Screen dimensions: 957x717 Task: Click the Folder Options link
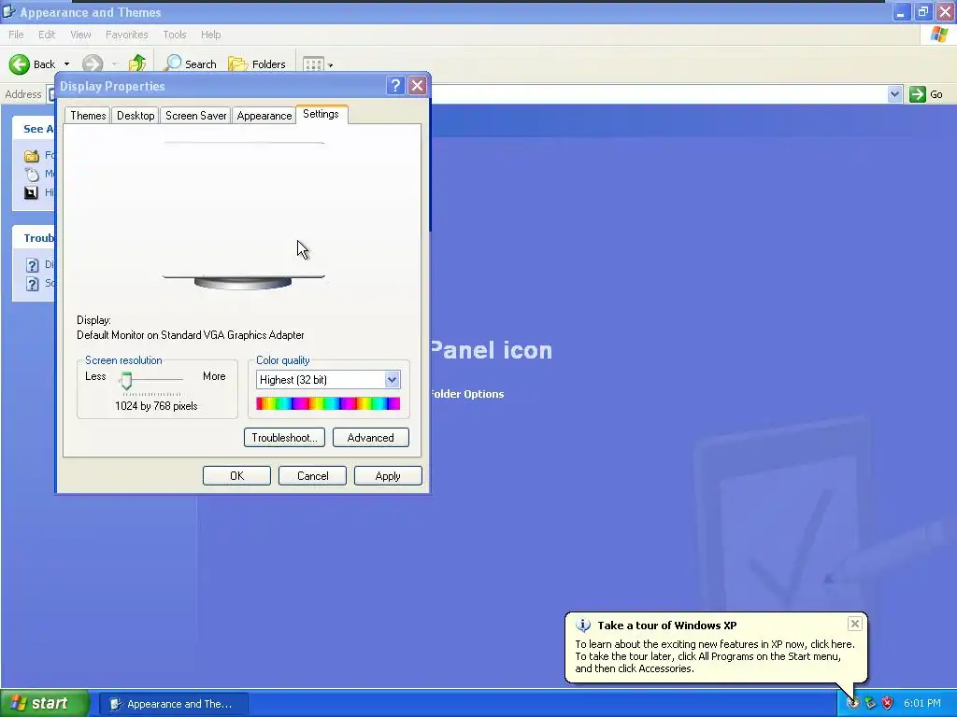click(x=467, y=394)
